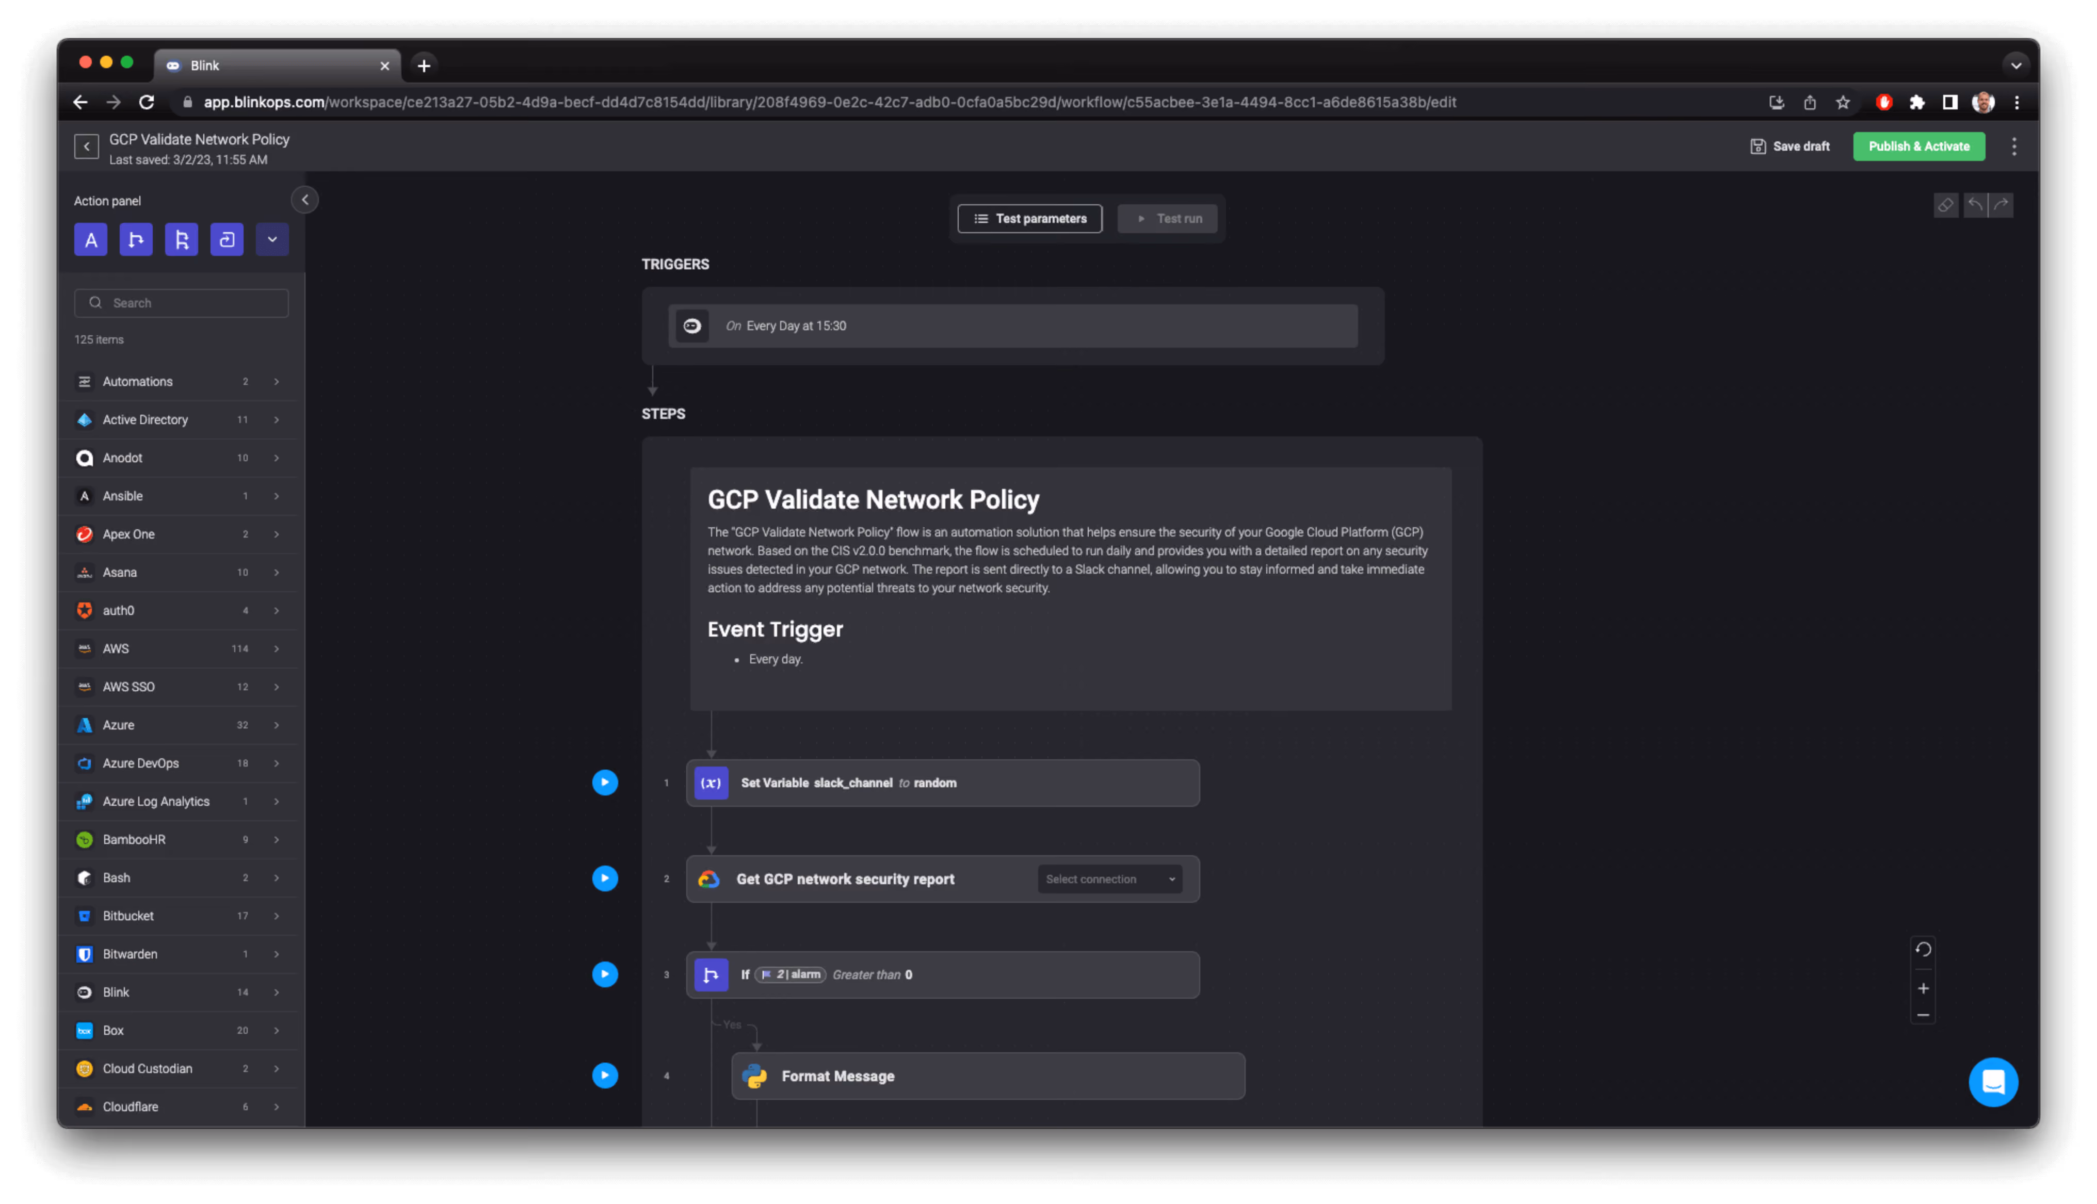Click the If branch icon on step 3

click(x=711, y=975)
